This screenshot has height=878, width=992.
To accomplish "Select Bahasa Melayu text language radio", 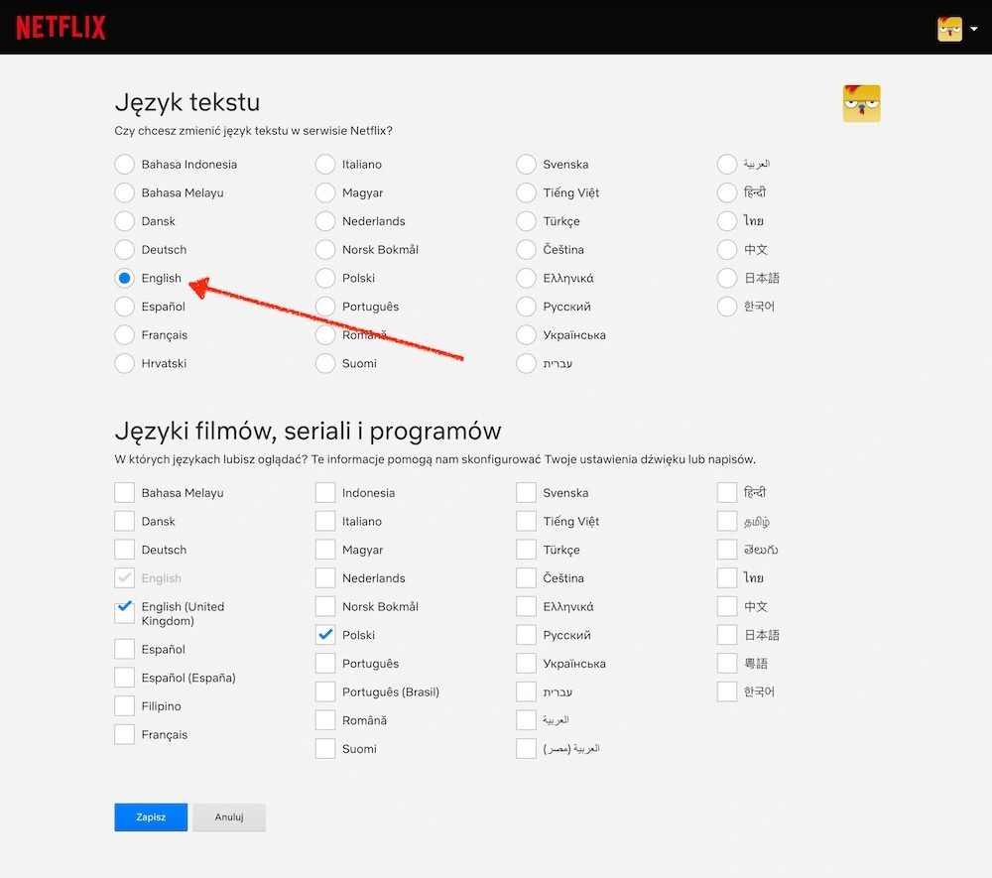I will click(125, 192).
